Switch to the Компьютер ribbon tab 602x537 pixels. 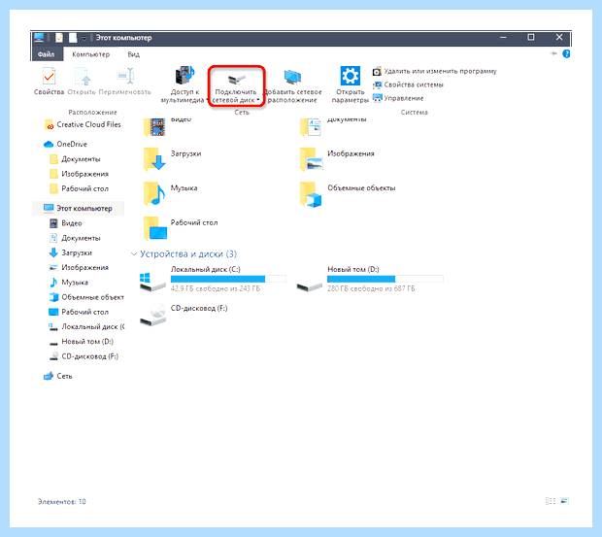(x=90, y=54)
